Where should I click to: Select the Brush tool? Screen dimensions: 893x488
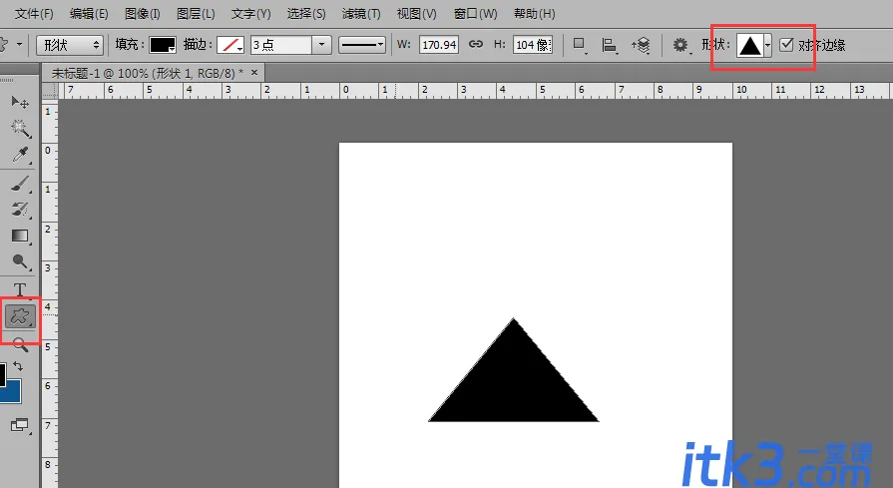[20, 184]
